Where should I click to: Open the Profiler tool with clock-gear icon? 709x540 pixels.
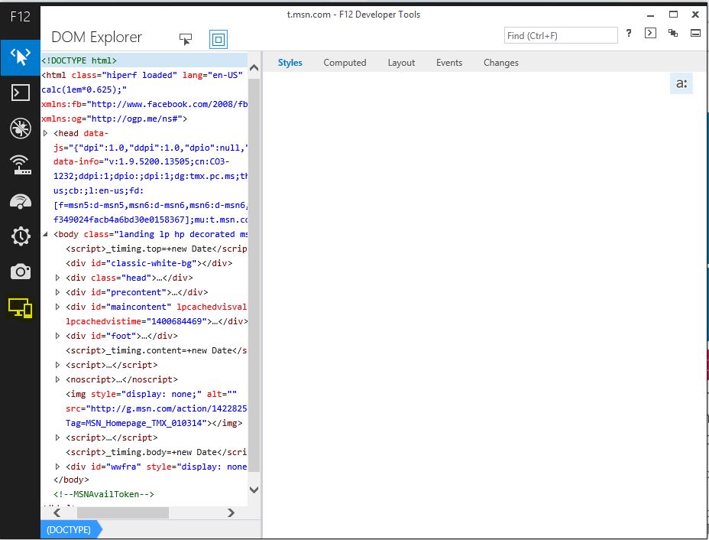20,236
